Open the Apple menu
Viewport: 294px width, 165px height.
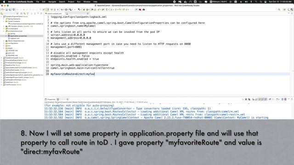(x=4, y=2)
